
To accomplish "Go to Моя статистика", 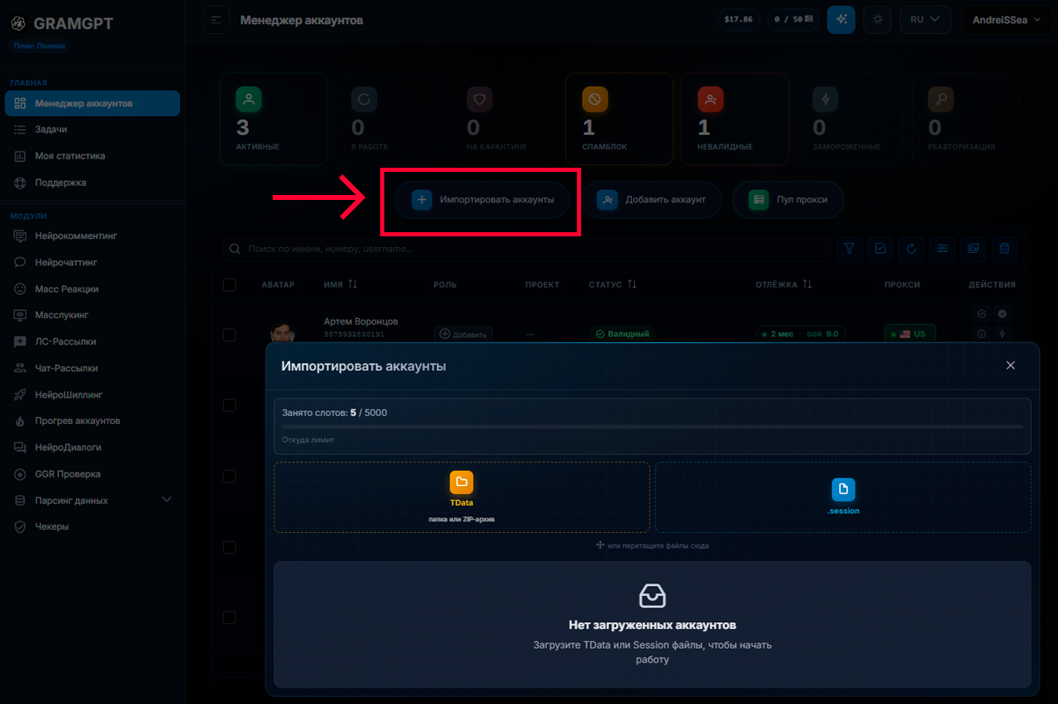I will 93,156.
